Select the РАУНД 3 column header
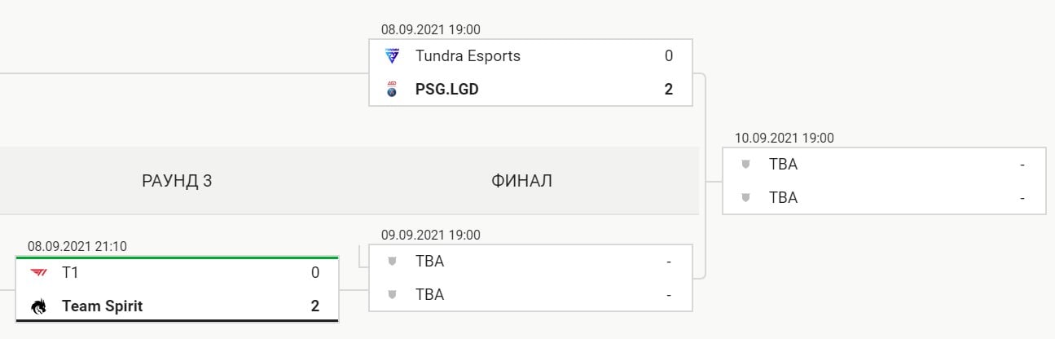The height and width of the screenshot is (339, 1055). [177, 181]
